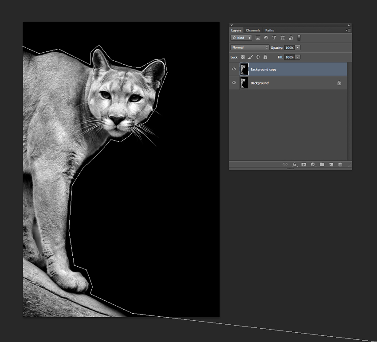Add a layer style with fx icon

point(295,164)
